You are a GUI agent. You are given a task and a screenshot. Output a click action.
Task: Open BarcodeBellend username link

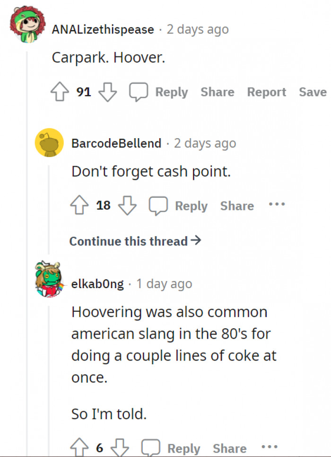coord(116,143)
